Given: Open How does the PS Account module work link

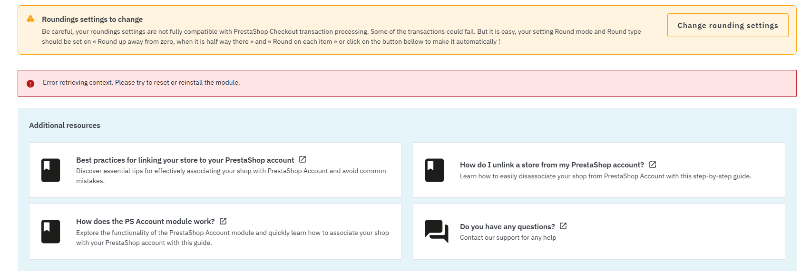Looking at the screenshot, I should coord(145,222).
